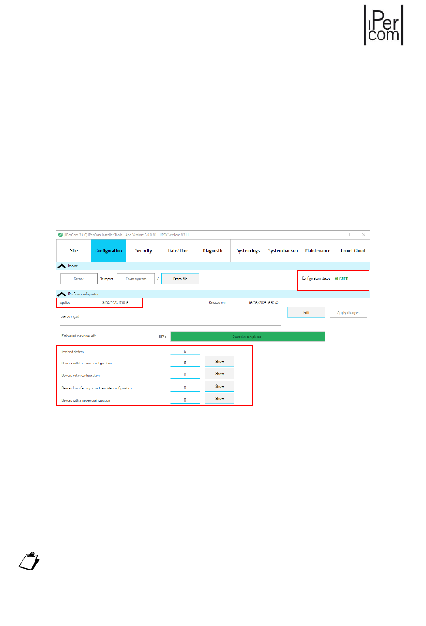Collapse the Import section chevron

[x=62, y=266]
